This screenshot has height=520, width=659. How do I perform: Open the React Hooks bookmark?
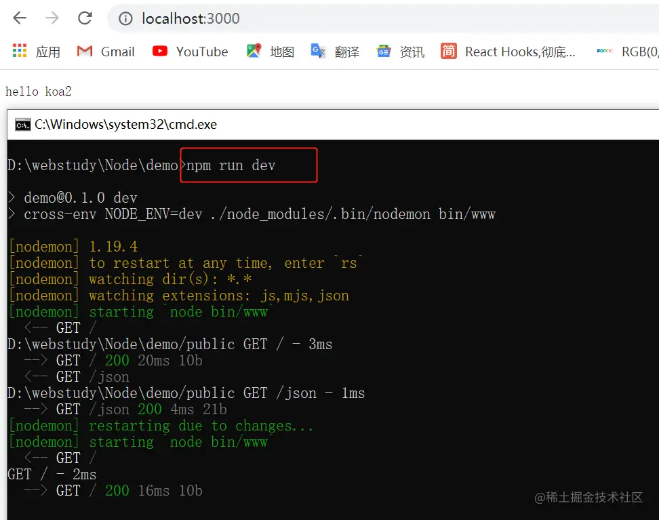(520, 52)
